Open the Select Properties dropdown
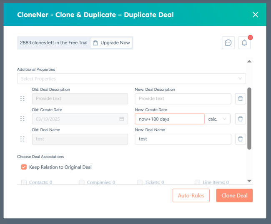Viewport: 271px width, 224px height. pos(131,79)
